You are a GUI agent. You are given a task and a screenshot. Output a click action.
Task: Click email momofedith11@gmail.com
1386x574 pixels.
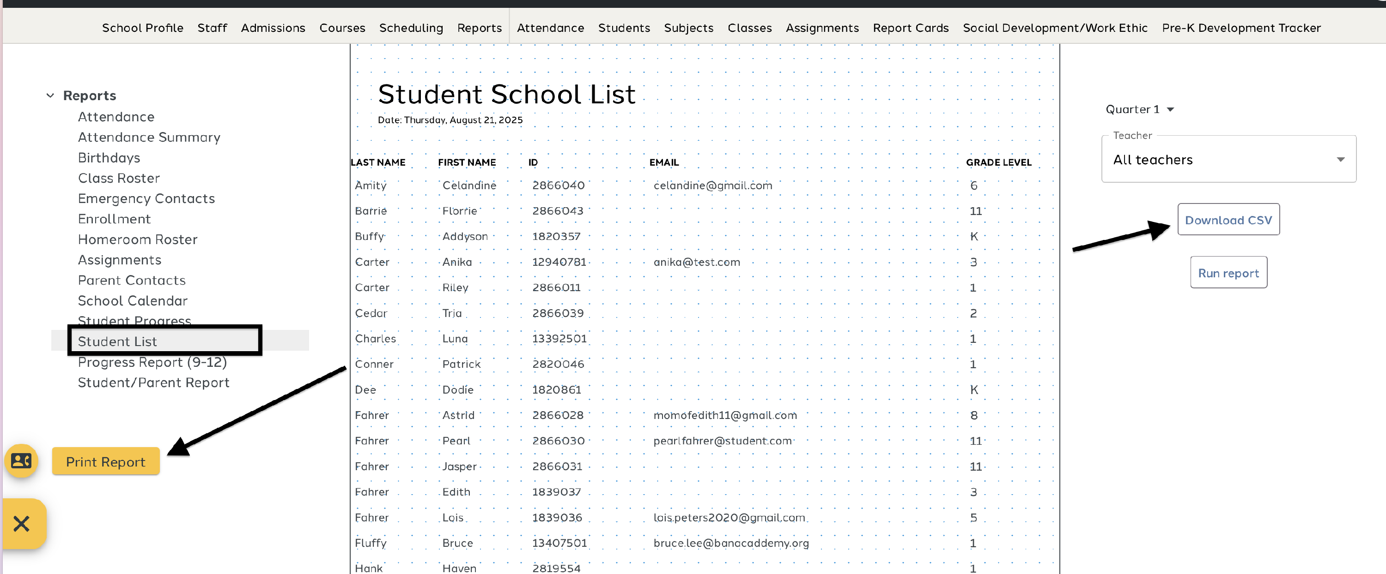[725, 415]
